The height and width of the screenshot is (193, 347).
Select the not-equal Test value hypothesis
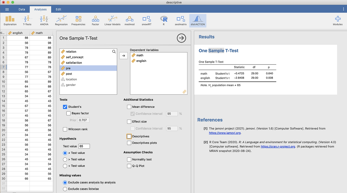tap(65, 153)
